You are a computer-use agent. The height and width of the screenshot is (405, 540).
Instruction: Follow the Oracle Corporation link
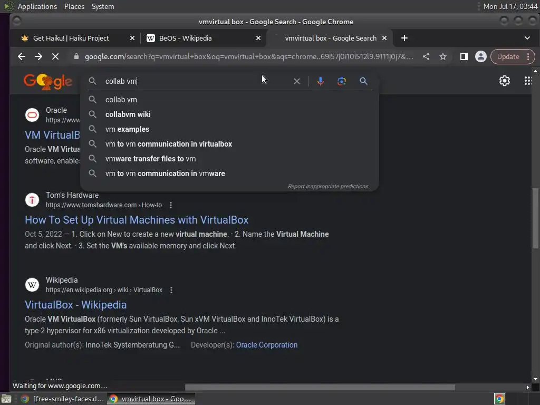click(266, 345)
